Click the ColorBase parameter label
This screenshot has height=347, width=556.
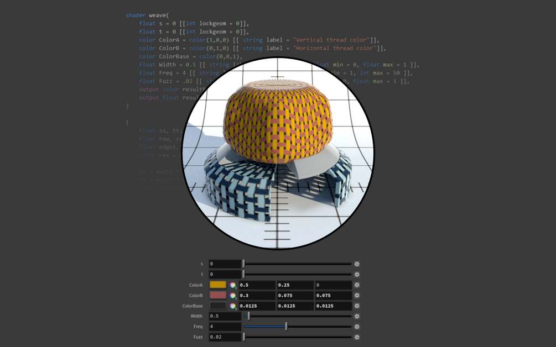pos(193,306)
